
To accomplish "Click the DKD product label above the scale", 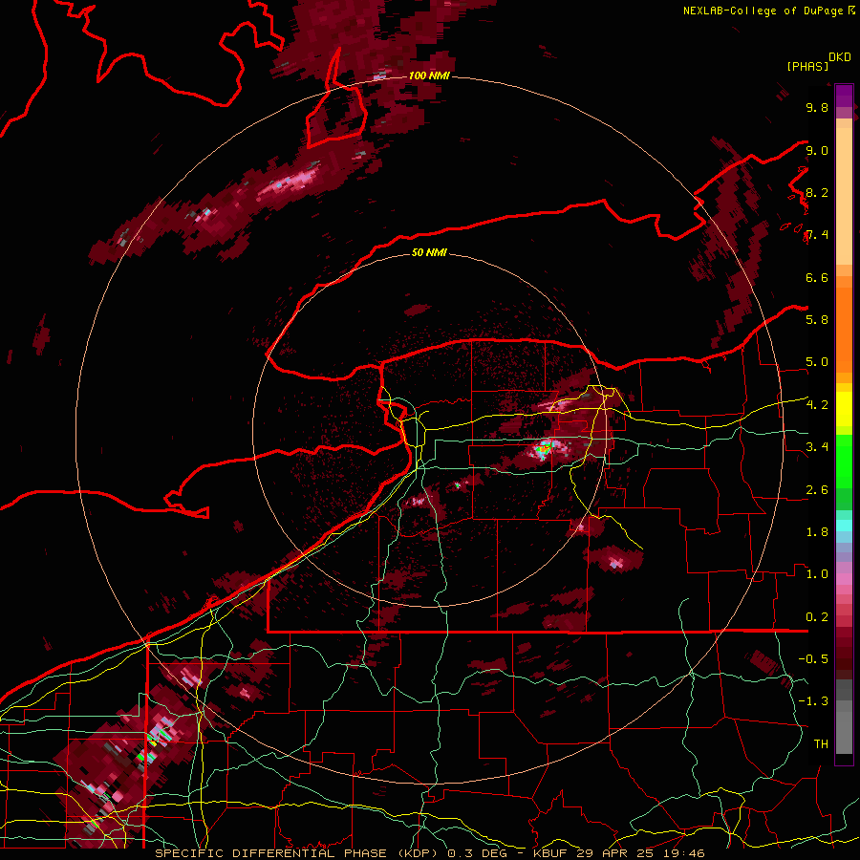I will click(840, 57).
